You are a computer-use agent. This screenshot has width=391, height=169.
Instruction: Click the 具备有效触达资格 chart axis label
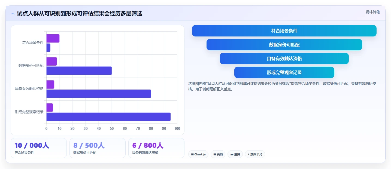(29, 89)
